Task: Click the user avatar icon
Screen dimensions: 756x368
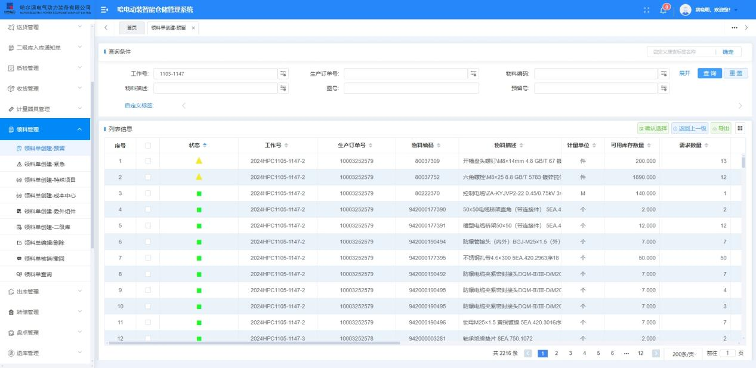Action: 685,10
